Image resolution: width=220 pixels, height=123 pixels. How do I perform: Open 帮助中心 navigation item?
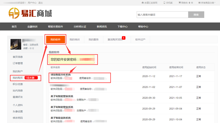(x=143, y=27)
